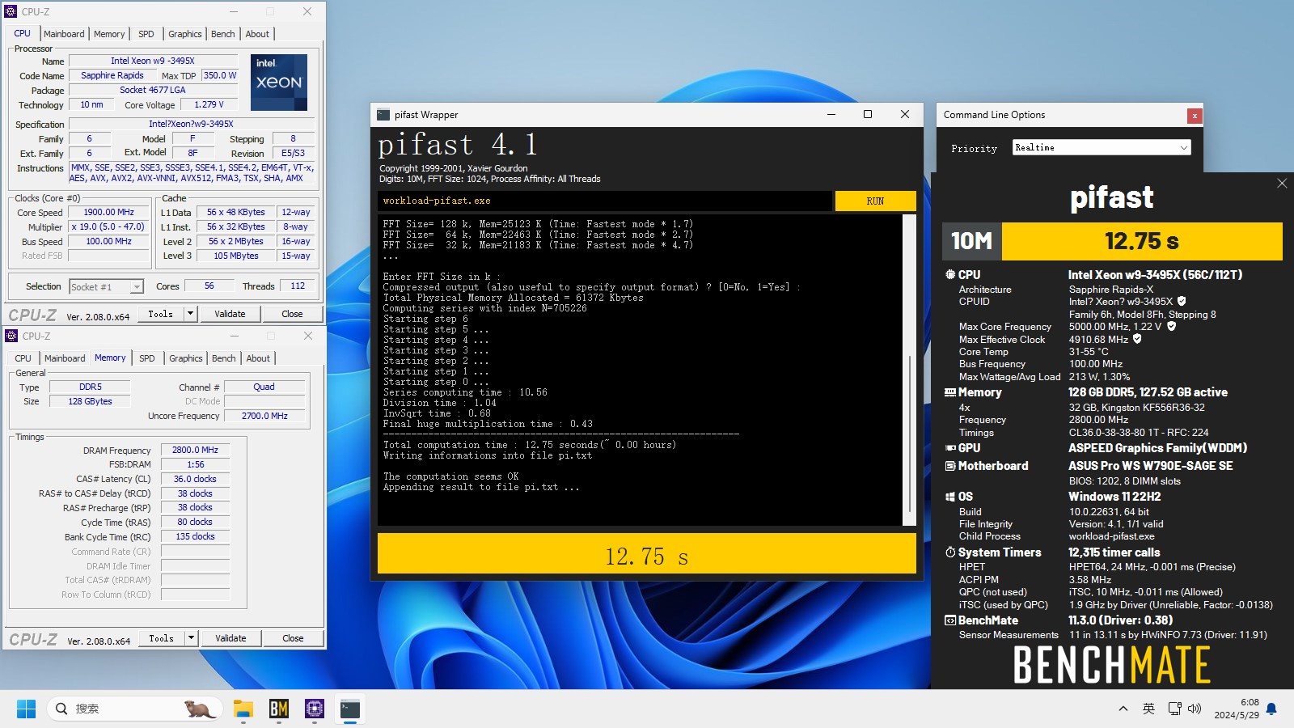Click the GPU icon in BenchMate result
This screenshot has width=1294, height=728.
[x=950, y=448]
